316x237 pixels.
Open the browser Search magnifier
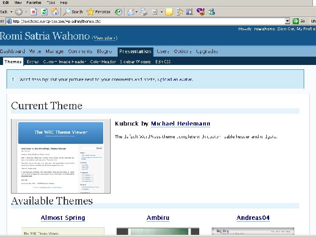tap(73, 12)
